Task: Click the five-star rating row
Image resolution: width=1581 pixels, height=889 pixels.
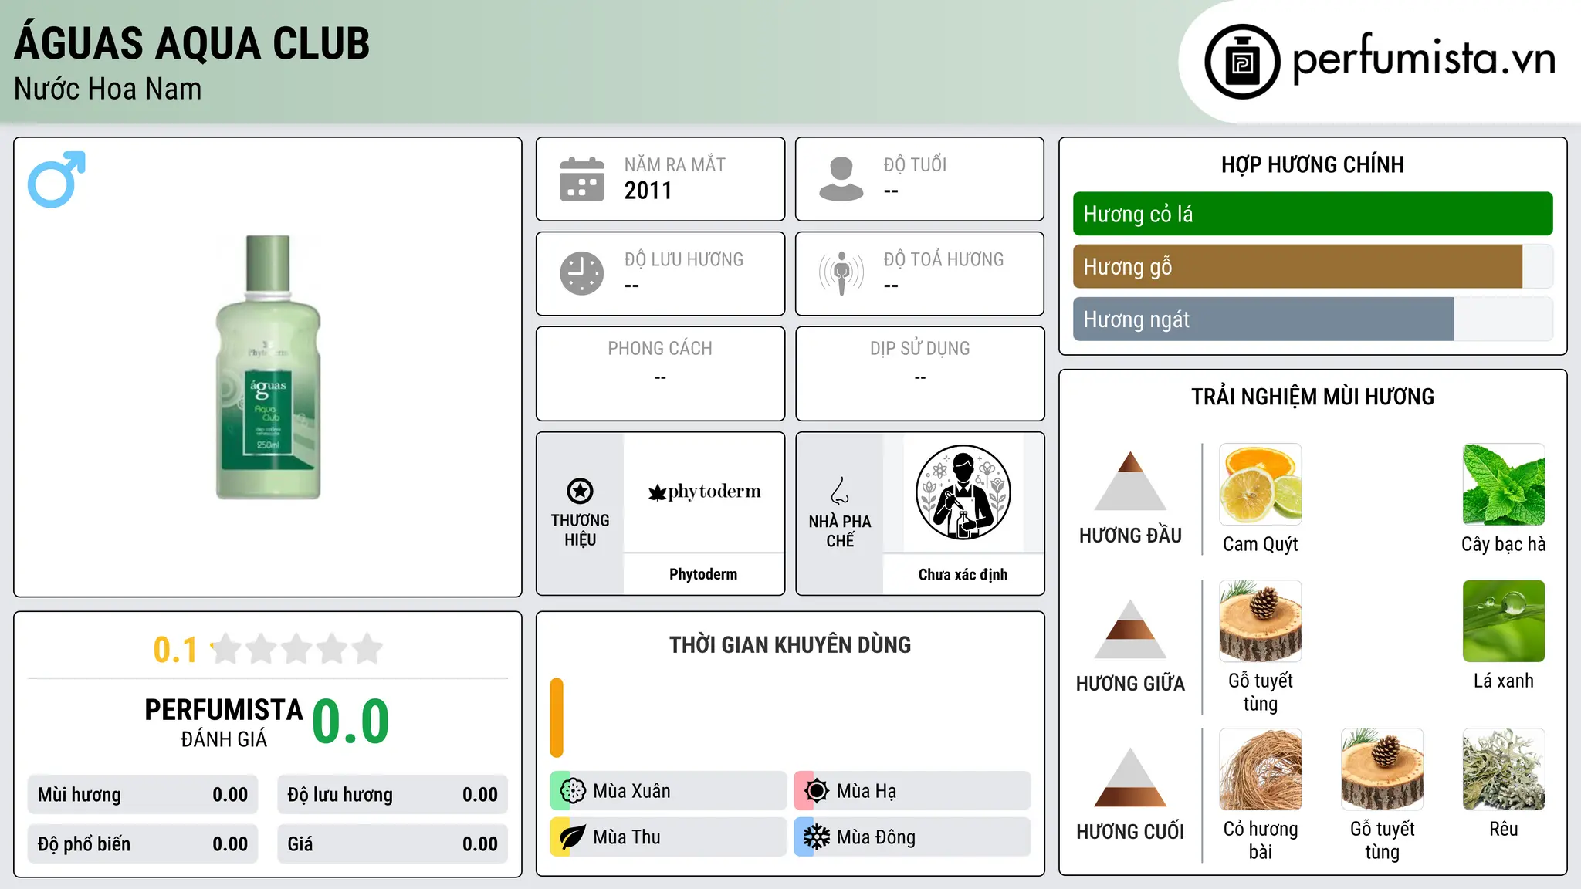Action: (297, 649)
